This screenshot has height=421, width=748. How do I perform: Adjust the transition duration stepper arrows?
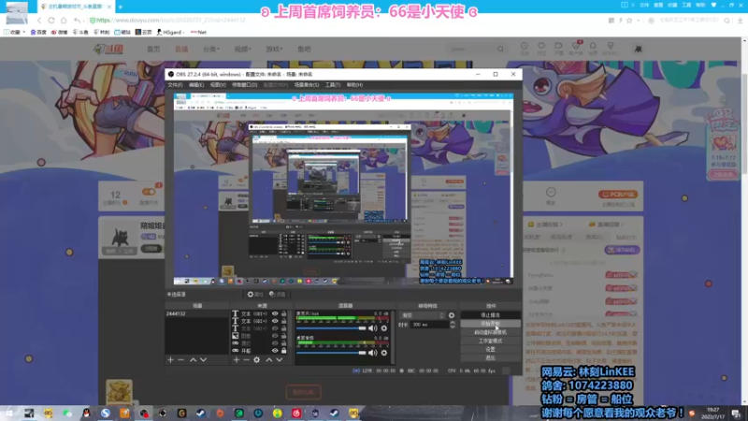click(453, 324)
